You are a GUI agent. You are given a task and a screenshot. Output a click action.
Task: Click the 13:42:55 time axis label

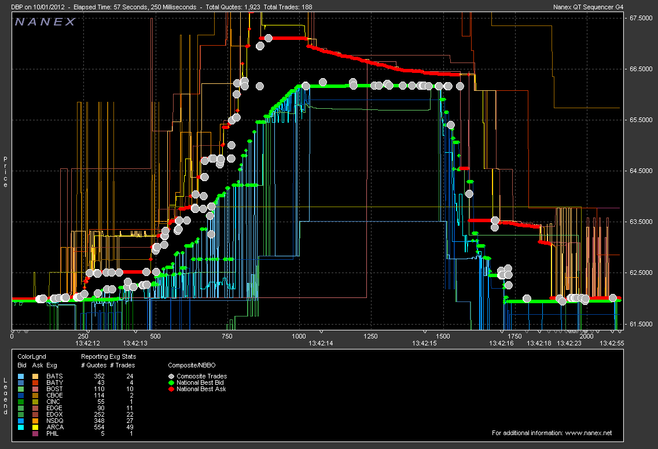click(612, 343)
